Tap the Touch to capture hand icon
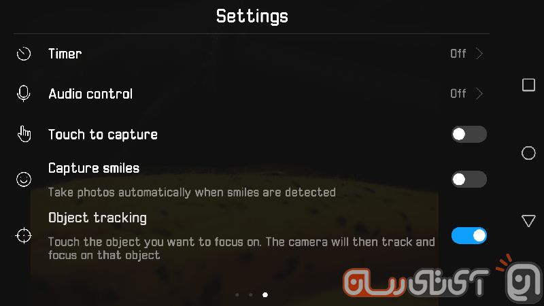Screen dimensions: 544x306 click(24, 134)
